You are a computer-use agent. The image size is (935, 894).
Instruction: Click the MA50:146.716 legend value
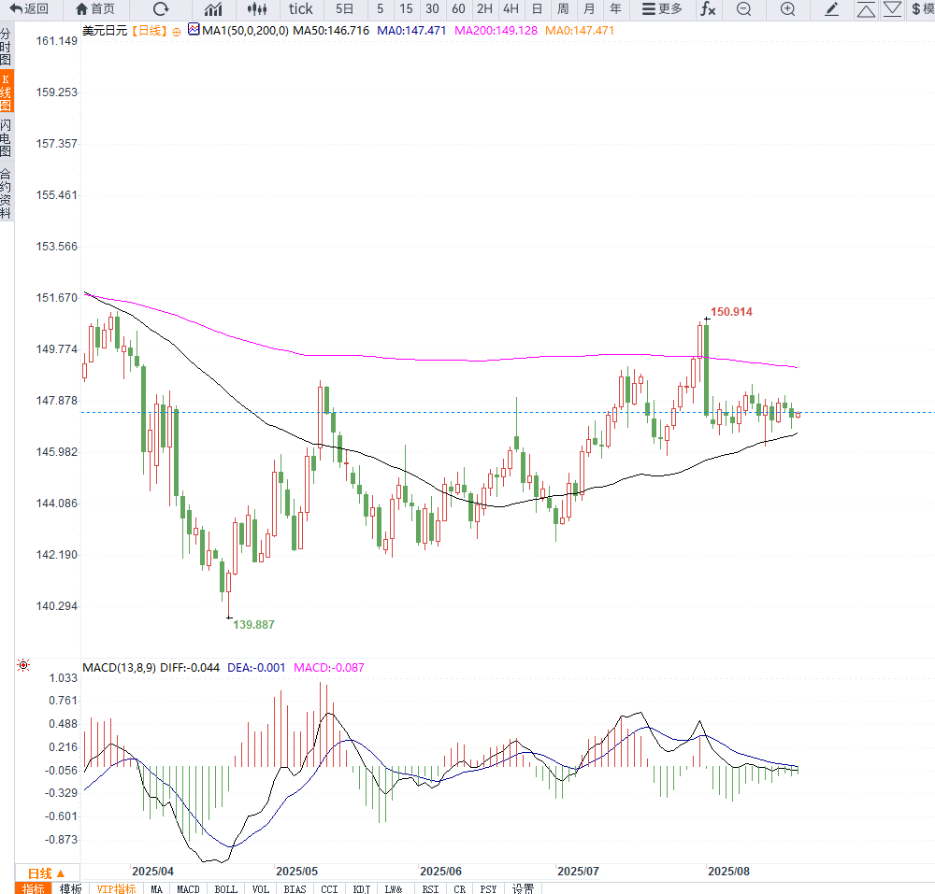(x=331, y=31)
